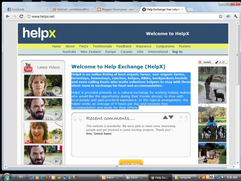Click the scroll down arrow of the page

(x=238, y=163)
